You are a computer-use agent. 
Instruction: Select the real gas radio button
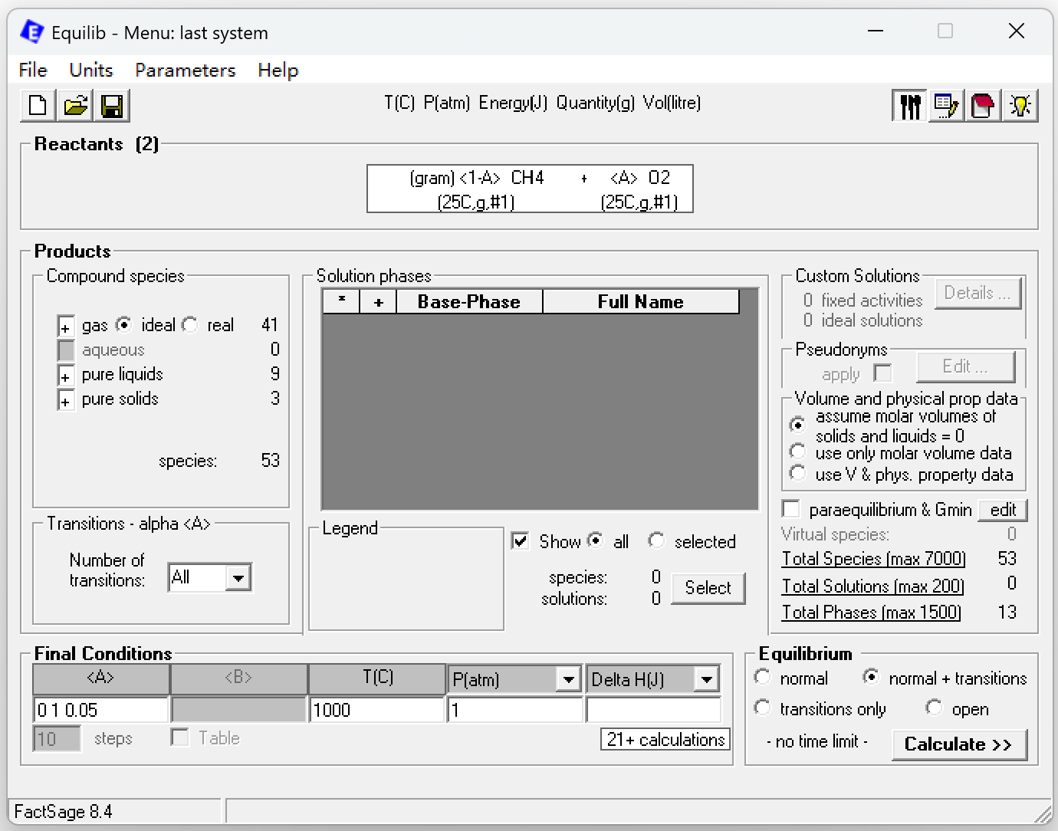click(190, 325)
